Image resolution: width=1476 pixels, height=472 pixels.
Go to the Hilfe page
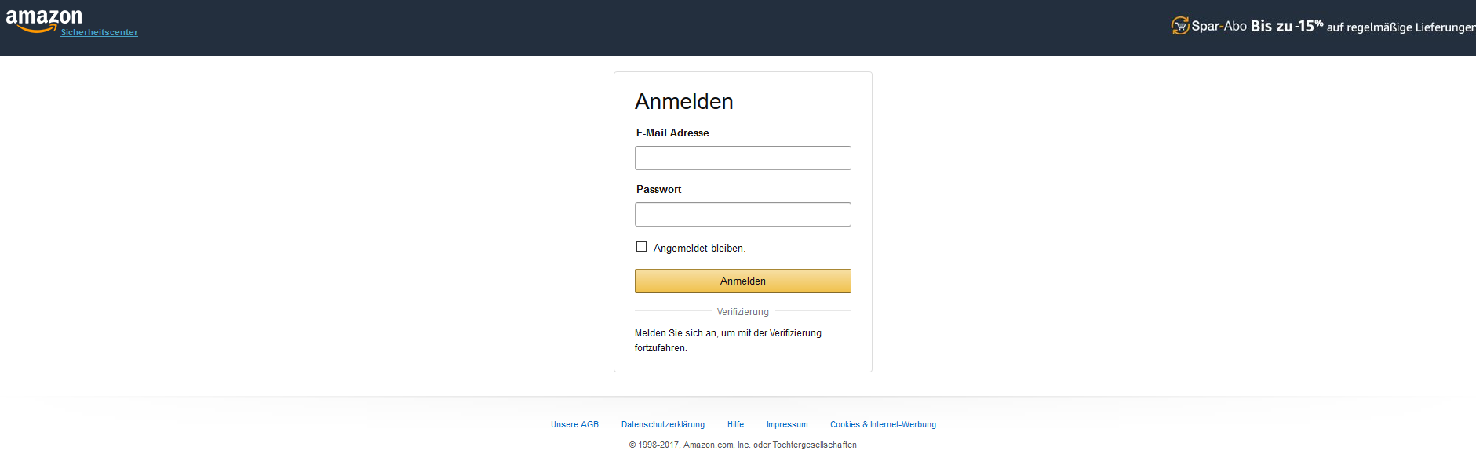(x=735, y=424)
